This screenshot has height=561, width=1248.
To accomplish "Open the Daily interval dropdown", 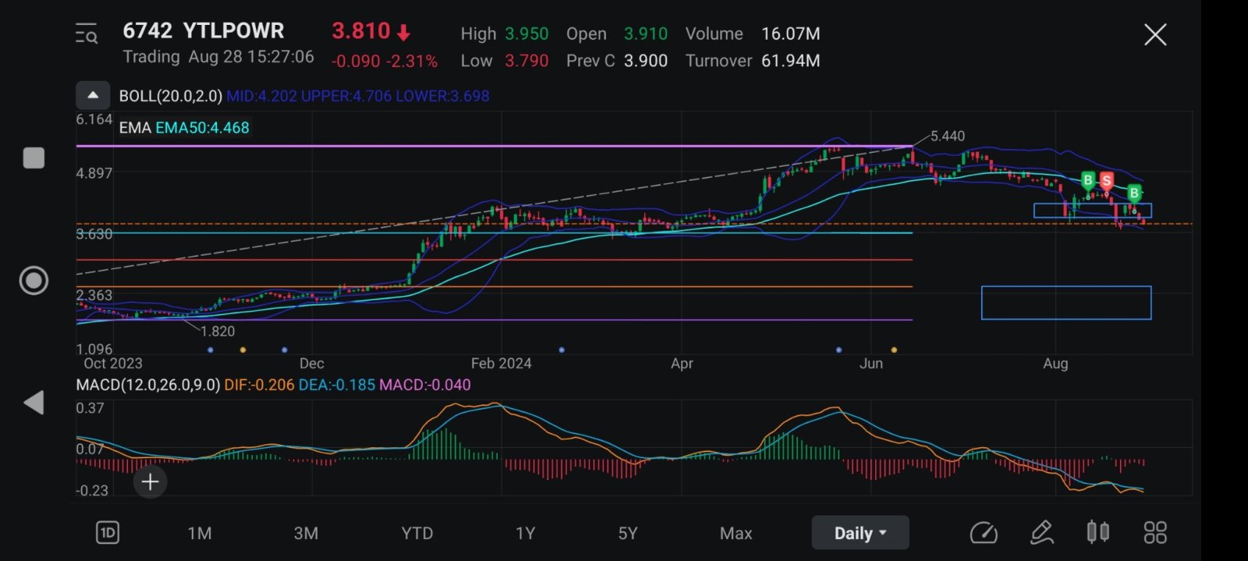I will point(860,533).
